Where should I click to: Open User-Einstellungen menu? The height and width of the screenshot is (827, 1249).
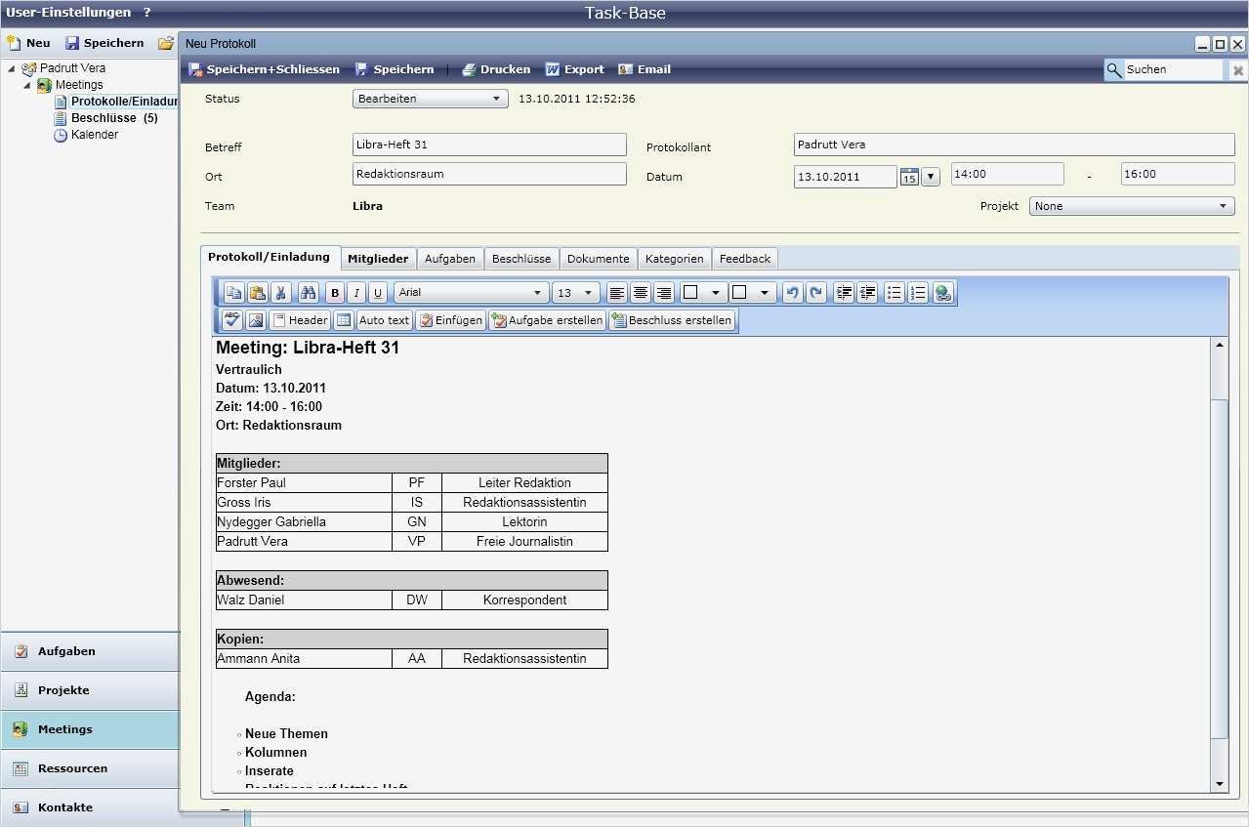coord(68,13)
